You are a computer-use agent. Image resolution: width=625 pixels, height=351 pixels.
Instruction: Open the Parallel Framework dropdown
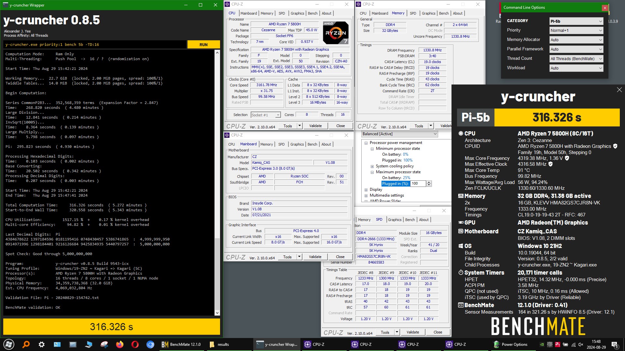pyautogui.click(x=576, y=49)
